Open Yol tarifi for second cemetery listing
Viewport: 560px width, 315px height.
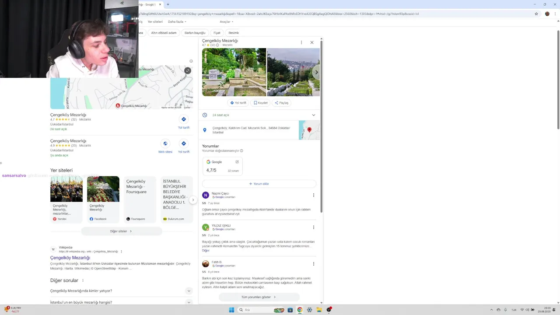pos(184,147)
